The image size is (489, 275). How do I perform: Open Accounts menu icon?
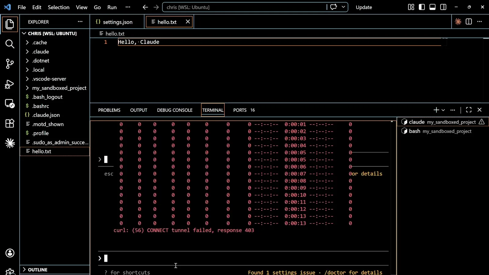pyautogui.click(x=10, y=253)
